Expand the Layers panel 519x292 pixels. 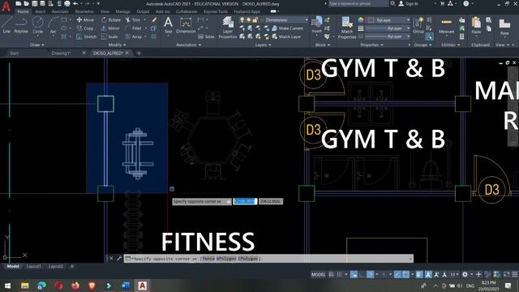pyautogui.click(x=263, y=45)
